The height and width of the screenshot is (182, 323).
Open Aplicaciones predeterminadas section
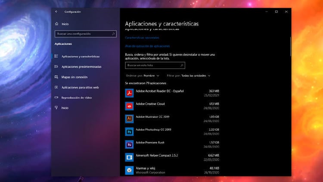[x=81, y=67]
